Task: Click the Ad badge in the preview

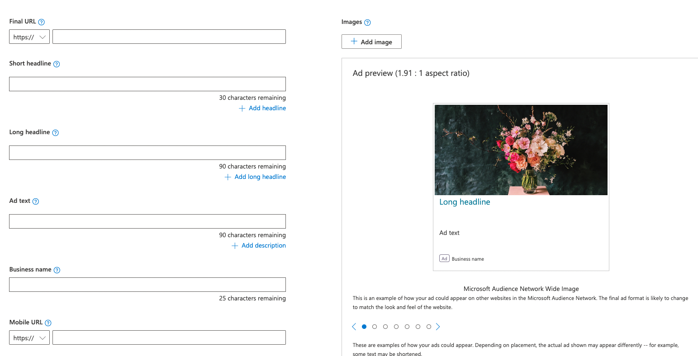Action: (444, 258)
